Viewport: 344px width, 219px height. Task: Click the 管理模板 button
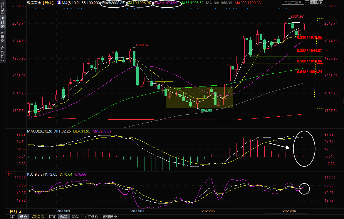point(110,217)
